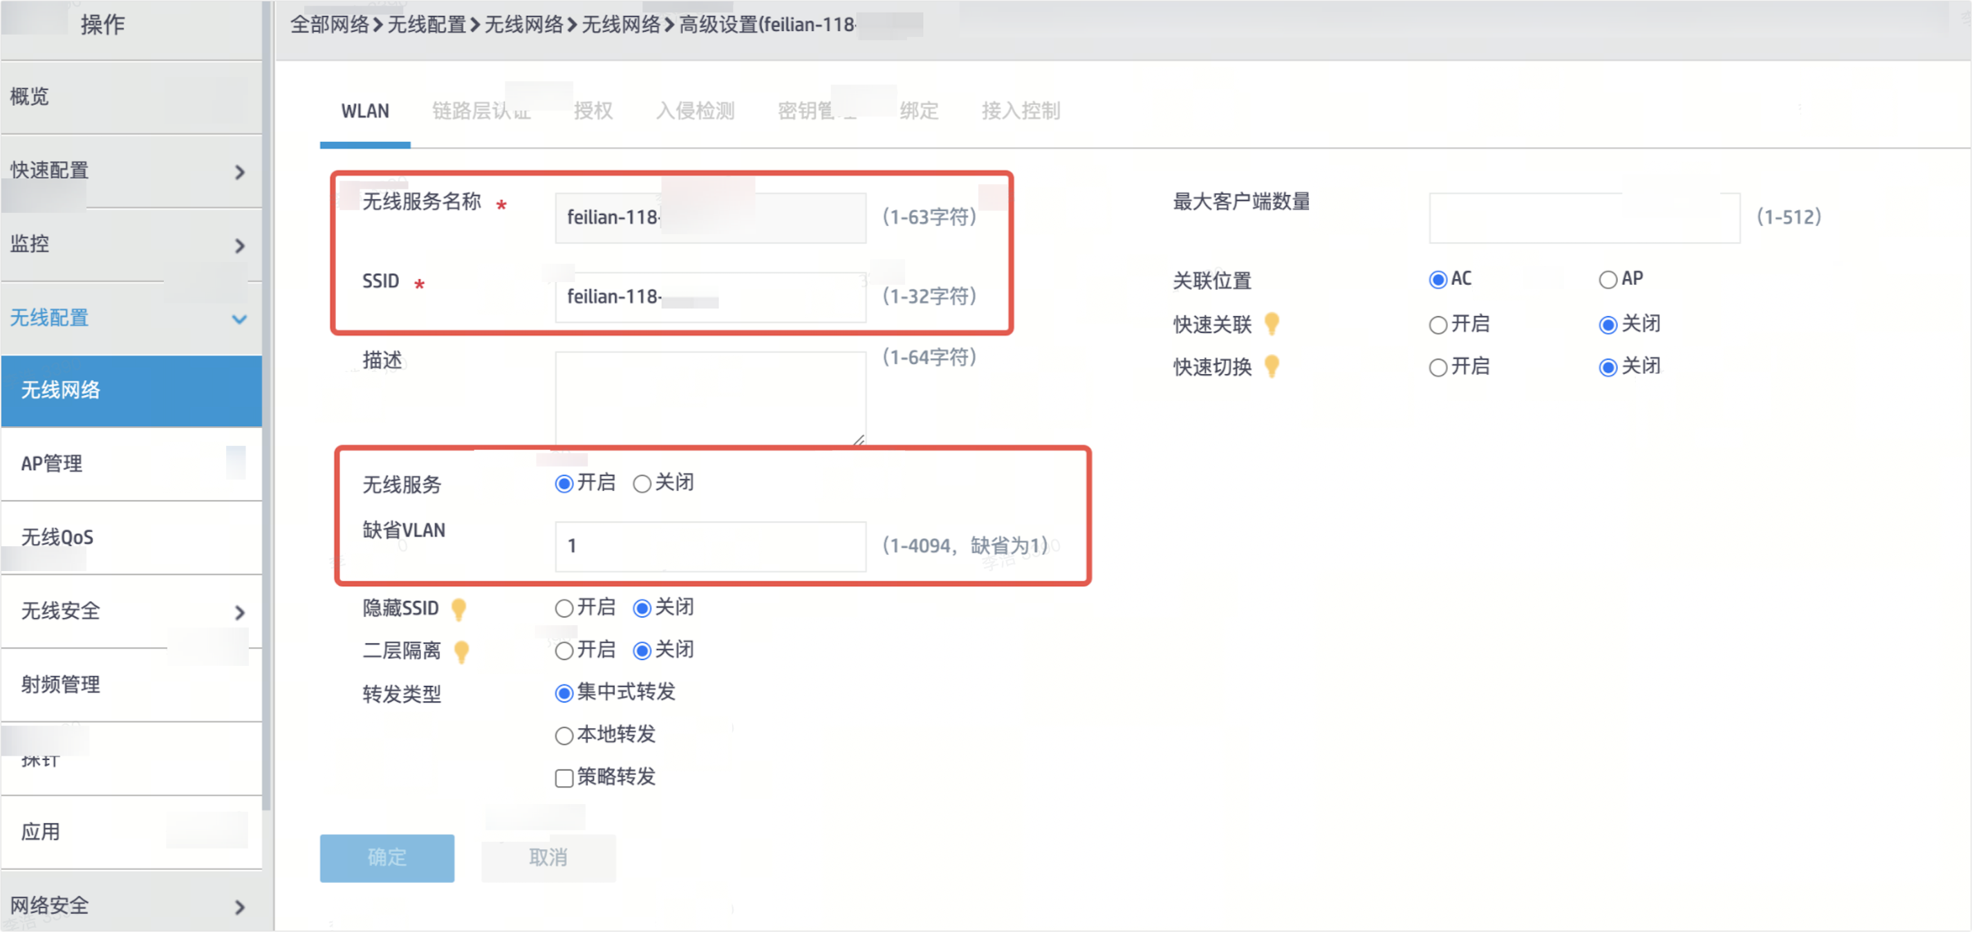This screenshot has width=1972, height=932.
Task: Focus the 缺省VLAN input field
Action: tap(710, 547)
